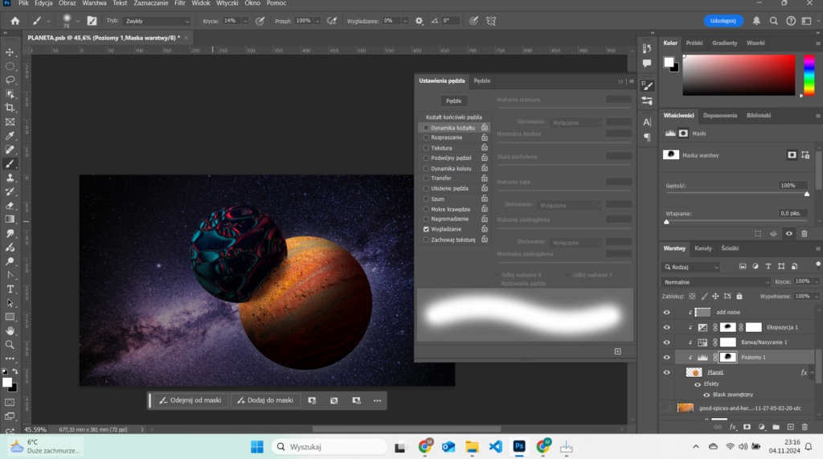Click Odejmij od maski button
The width and height of the screenshot is (823, 459).
pos(190,400)
